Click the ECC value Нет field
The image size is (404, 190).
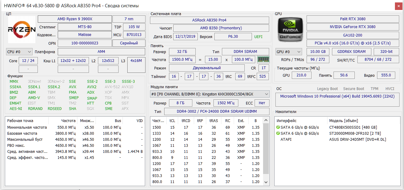point(262,103)
